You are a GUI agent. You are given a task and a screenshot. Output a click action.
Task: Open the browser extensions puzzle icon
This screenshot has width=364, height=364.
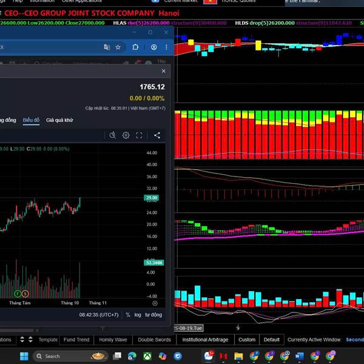click(x=135, y=47)
